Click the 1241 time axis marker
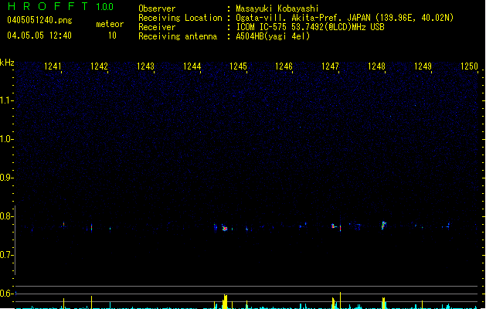This screenshot has width=486, height=309. coord(53,66)
